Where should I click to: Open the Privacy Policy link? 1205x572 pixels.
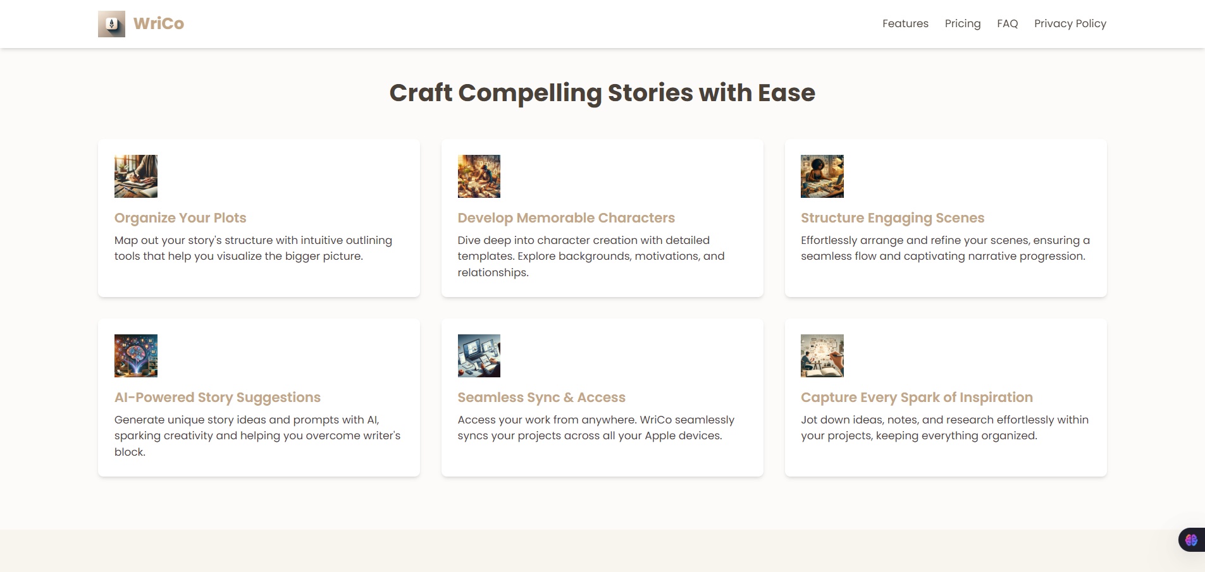coord(1070,23)
